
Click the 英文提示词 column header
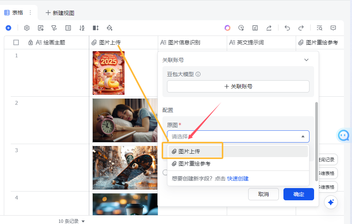[x=261, y=42]
